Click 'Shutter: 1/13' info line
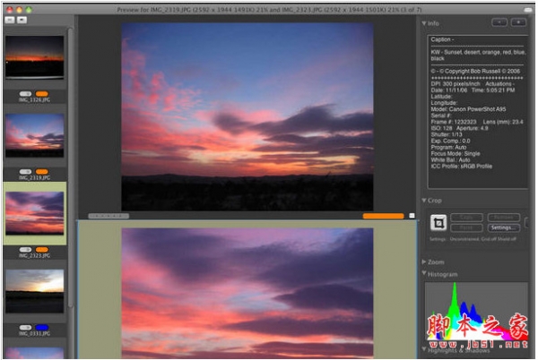Image resolution: width=538 pixels, height=360 pixels. pyautogui.click(x=447, y=134)
